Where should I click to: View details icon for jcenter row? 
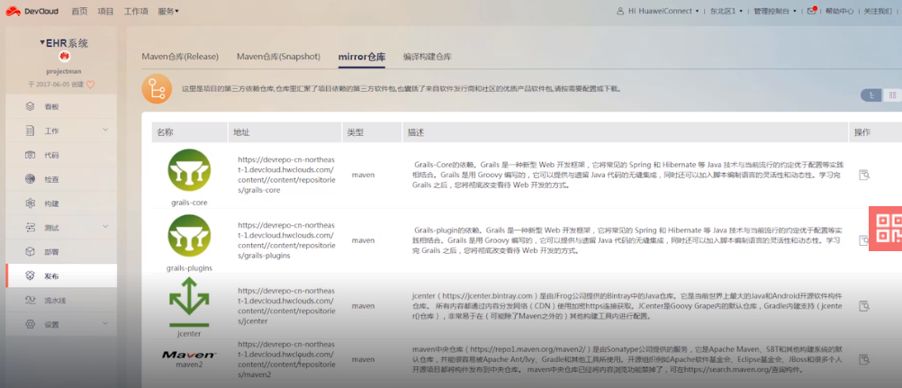pyautogui.click(x=863, y=306)
